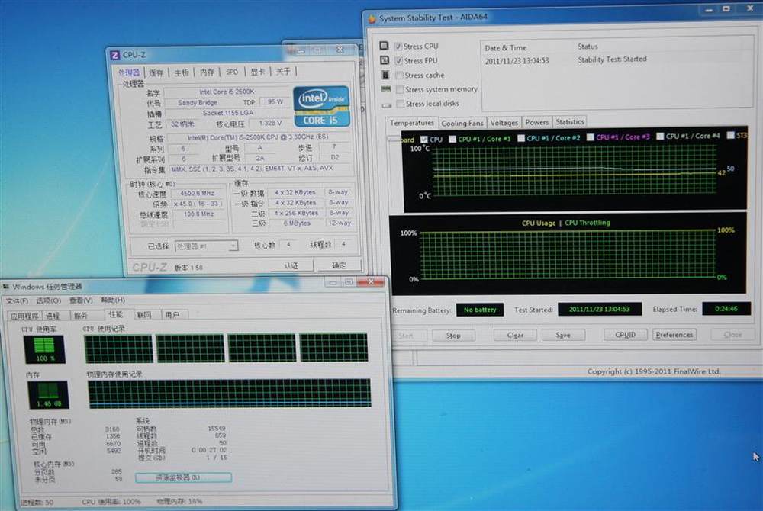
Task: Click the AIDA64 flame icon in the title bar
Action: click(x=372, y=19)
